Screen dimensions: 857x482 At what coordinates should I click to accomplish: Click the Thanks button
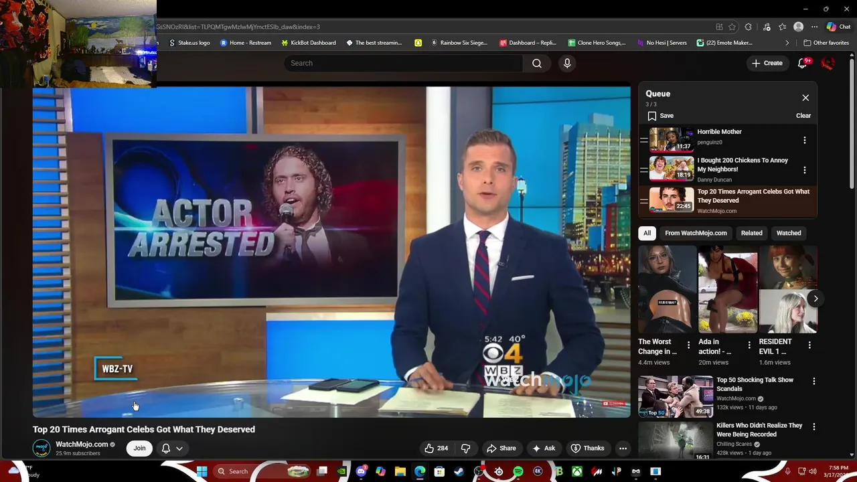click(x=587, y=449)
